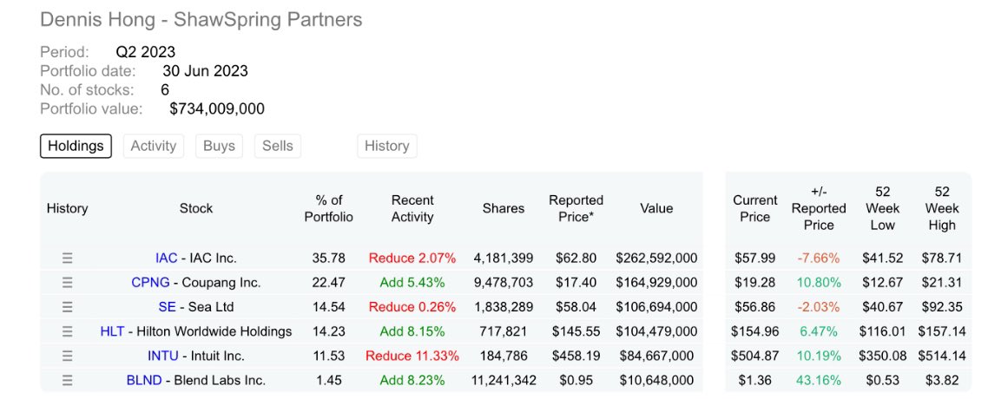Open the Activity tab
This screenshot has height=399, width=988.
pyautogui.click(x=153, y=146)
